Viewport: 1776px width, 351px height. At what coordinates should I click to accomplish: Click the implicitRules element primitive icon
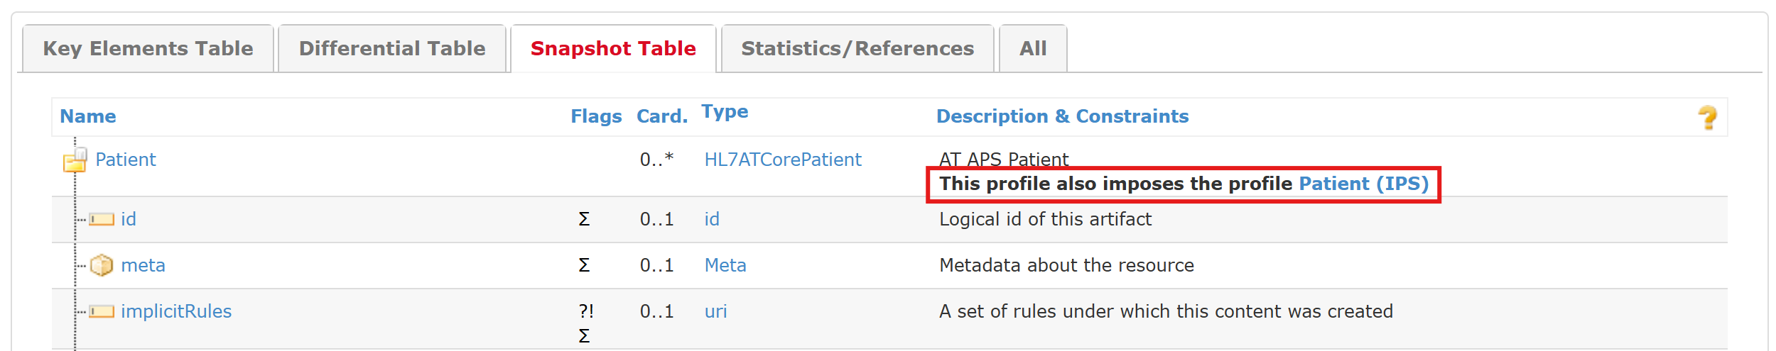(102, 311)
